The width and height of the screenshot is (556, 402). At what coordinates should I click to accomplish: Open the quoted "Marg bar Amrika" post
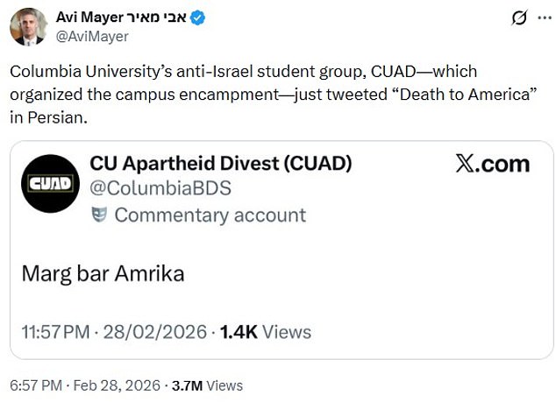(103, 273)
